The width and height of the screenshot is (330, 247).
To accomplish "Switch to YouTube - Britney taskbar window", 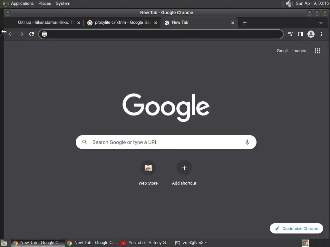I will pyautogui.click(x=146, y=243).
